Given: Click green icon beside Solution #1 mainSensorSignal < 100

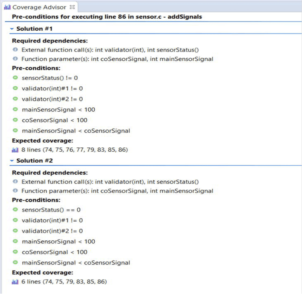Looking at the screenshot, I should click(x=15, y=109).
